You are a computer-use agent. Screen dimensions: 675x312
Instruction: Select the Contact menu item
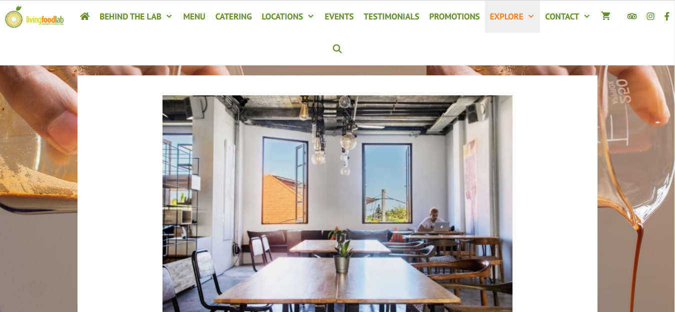(x=561, y=16)
